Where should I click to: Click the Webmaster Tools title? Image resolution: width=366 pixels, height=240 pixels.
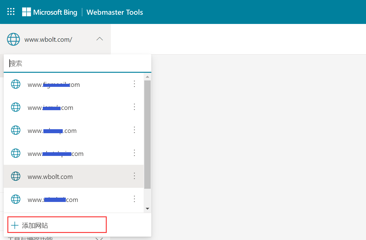click(115, 12)
